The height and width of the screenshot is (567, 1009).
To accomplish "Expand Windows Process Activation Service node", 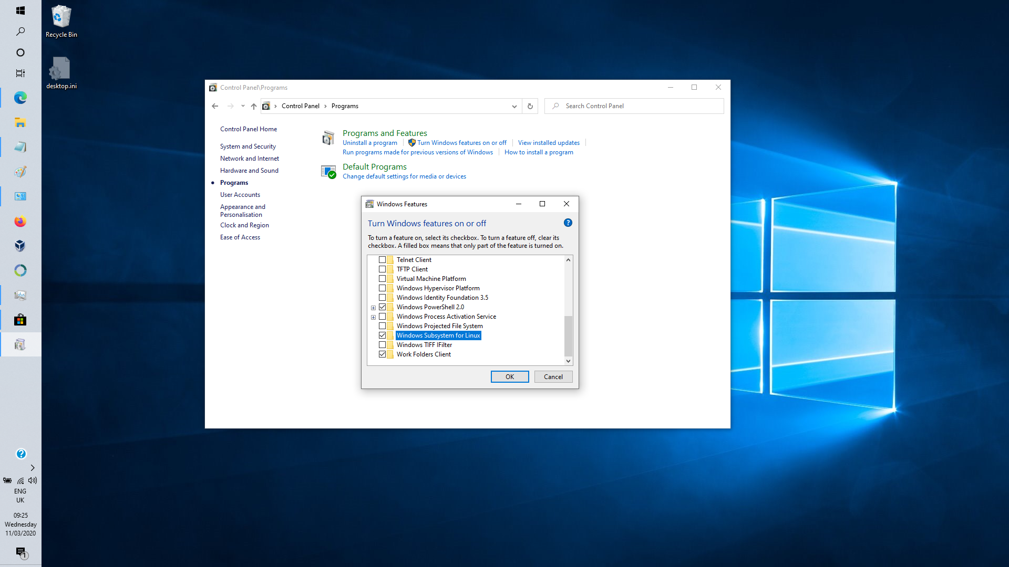I will [373, 317].
